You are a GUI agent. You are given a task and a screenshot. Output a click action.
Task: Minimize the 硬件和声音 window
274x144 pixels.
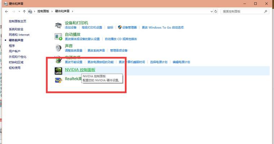pos(245,4)
